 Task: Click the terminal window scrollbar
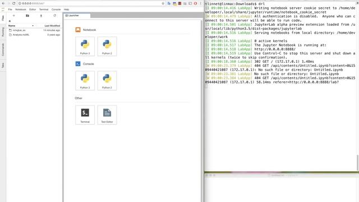tap(357, 163)
